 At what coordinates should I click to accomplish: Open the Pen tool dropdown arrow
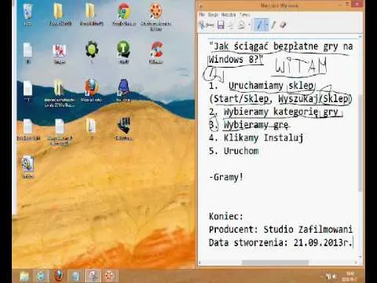coord(266,25)
